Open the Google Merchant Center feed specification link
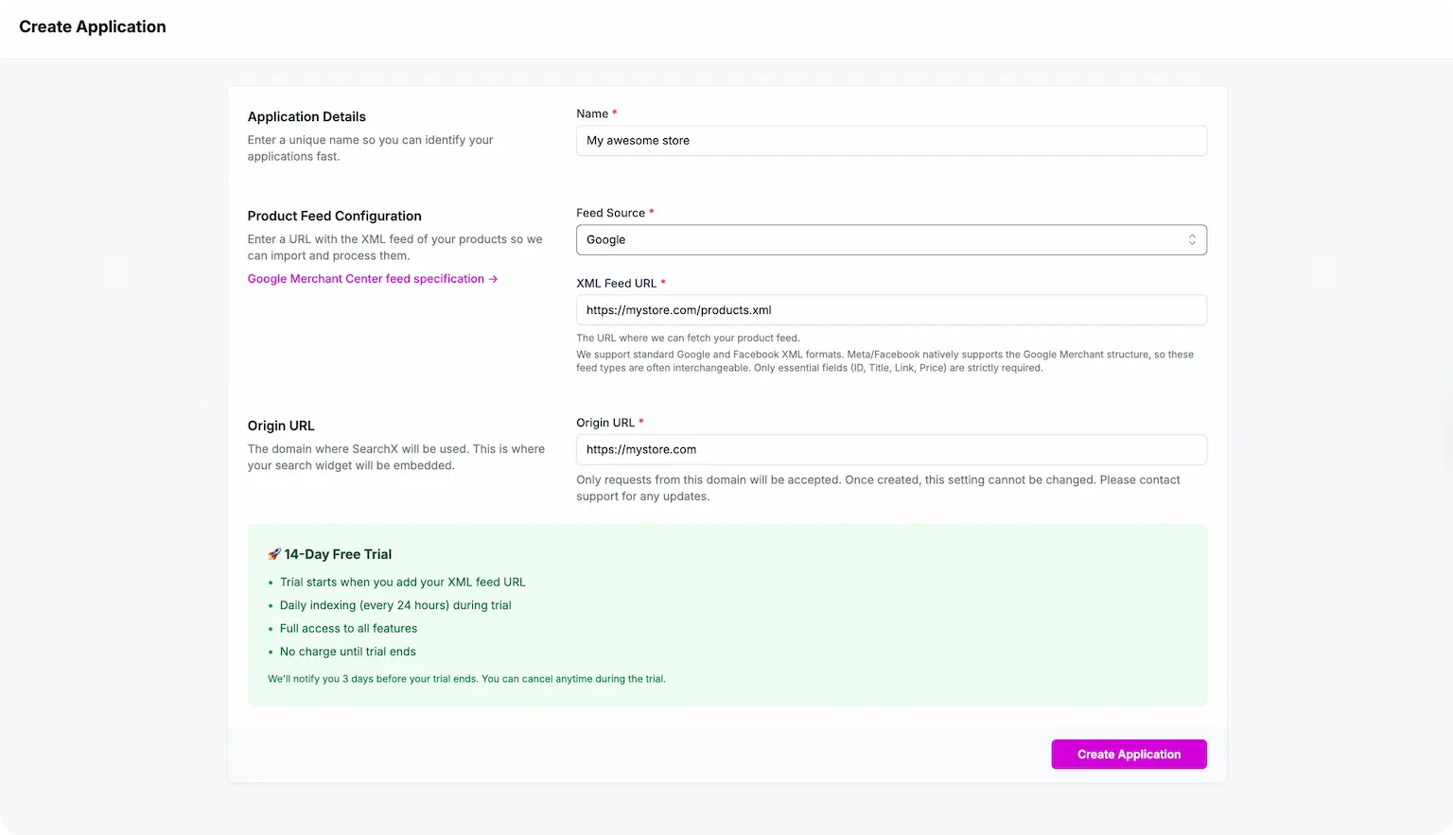The height and width of the screenshot is (835, 1453). [x=366, y=279]
